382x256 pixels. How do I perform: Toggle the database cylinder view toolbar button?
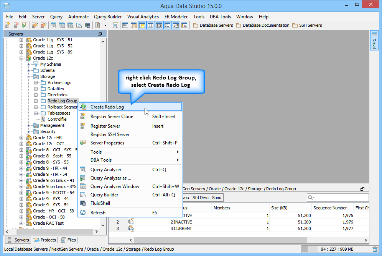pyautogui.click(x=142, y=25)
